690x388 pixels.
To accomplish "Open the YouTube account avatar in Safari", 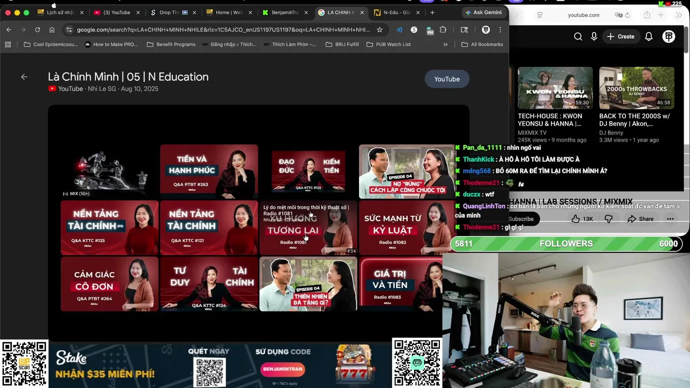I will click(x=668, y=37).
